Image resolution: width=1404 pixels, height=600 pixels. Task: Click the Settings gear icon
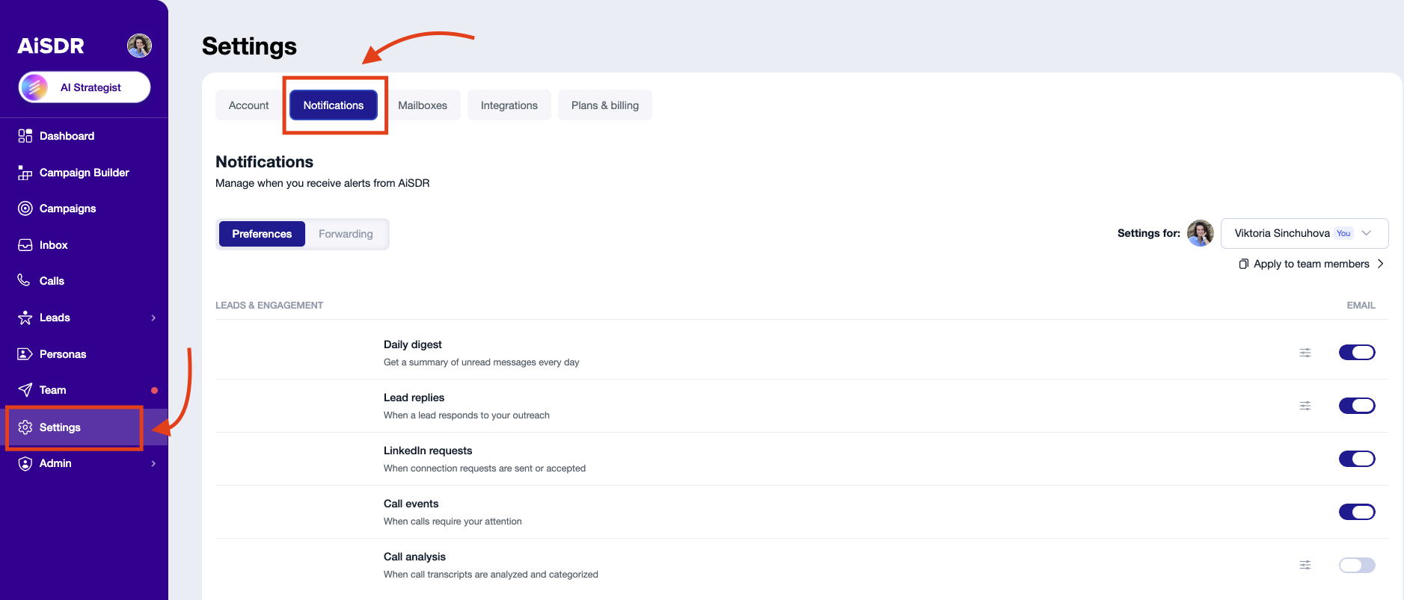[x=25, y=427]
